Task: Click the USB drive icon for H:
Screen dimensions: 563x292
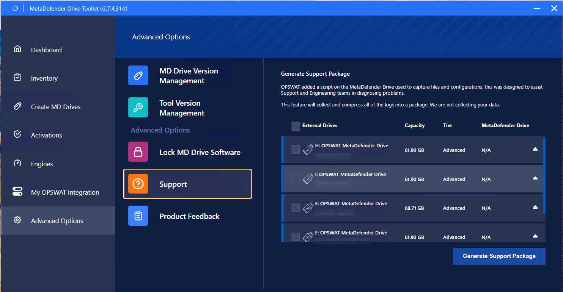Action: click(x=308, y=150)
